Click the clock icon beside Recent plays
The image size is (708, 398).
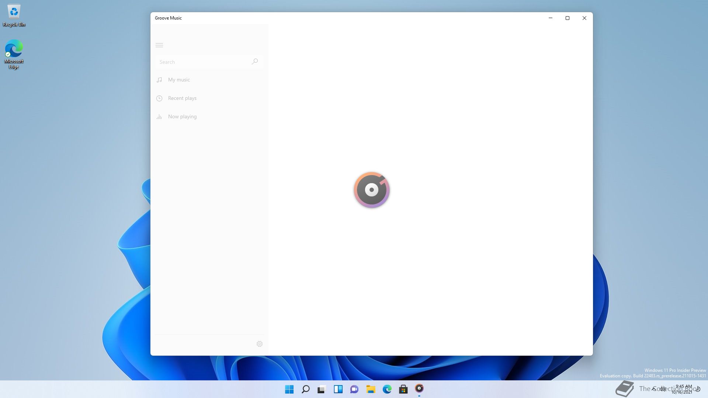pos(159,98)
